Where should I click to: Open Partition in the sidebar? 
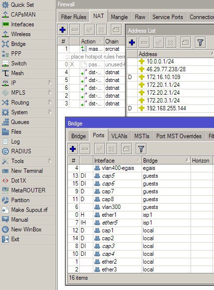click(28, 200)
